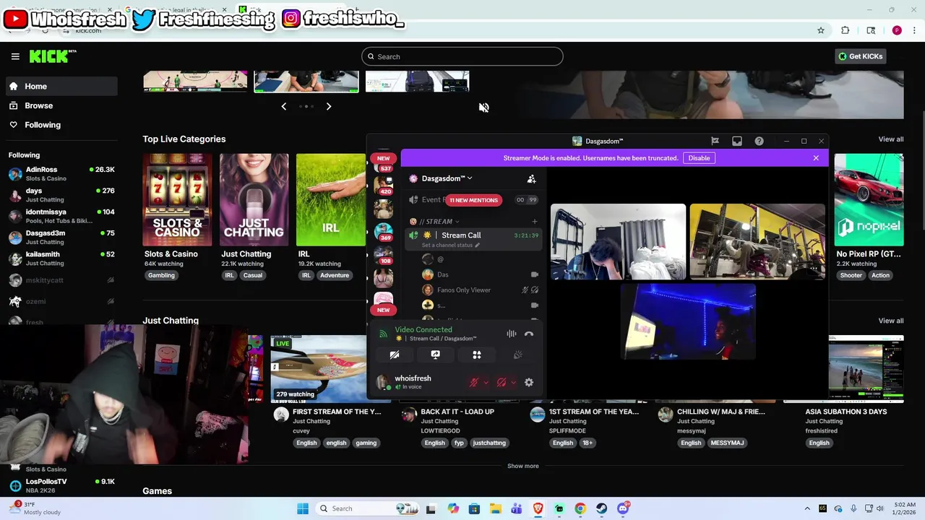
Task: Open ASIA SUBATHON 3 DAYS stream title
Action: (x=846, y=412)
